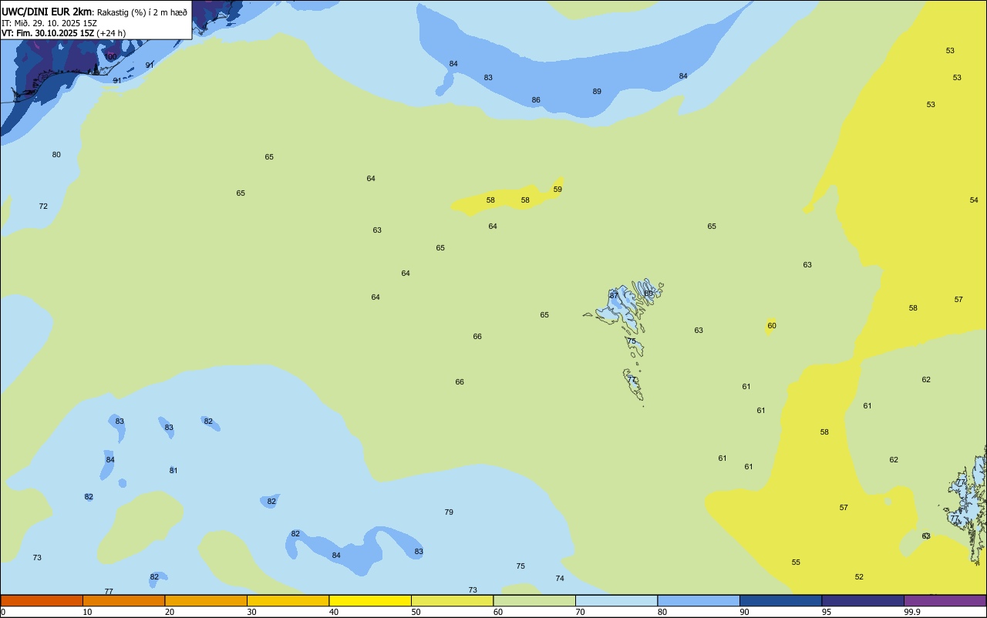987x618 pixels.
Task: Pick the amber 20–30 legend swatch
Action: [x=206, y=600]
